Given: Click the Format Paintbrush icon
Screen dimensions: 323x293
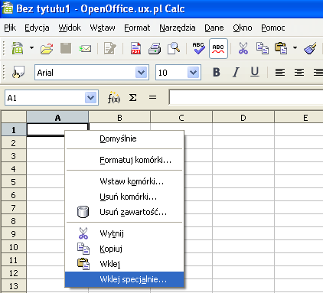Looking at the screenshot, I should tap(310, 48).
